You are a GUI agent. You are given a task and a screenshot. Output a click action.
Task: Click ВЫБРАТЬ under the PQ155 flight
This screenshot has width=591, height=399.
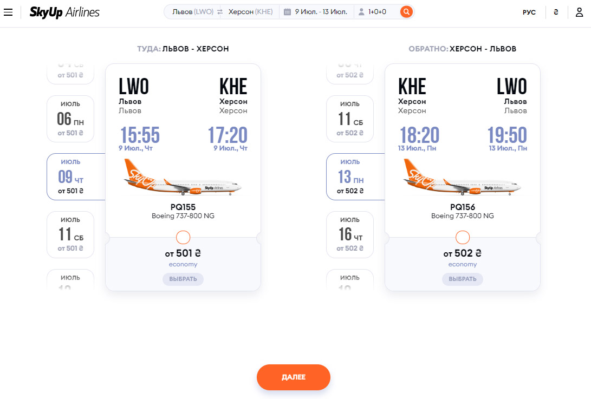click(183, 279)
